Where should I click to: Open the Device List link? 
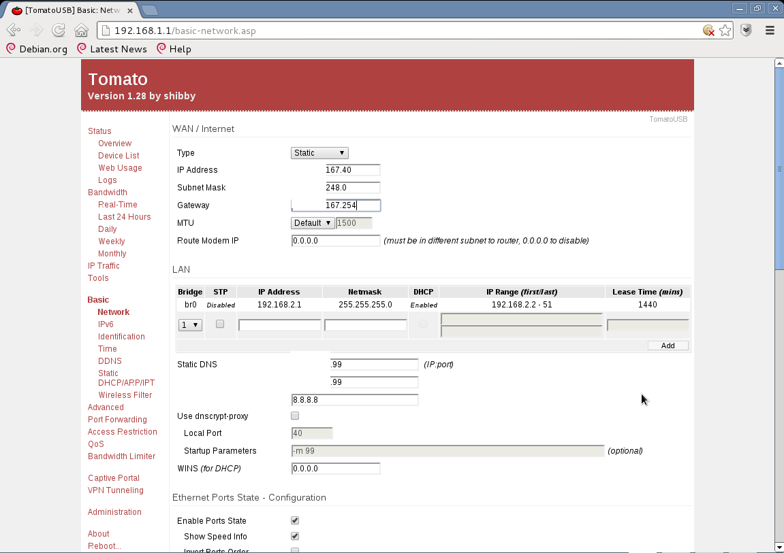pyautogui.click(x=119, y=156)
